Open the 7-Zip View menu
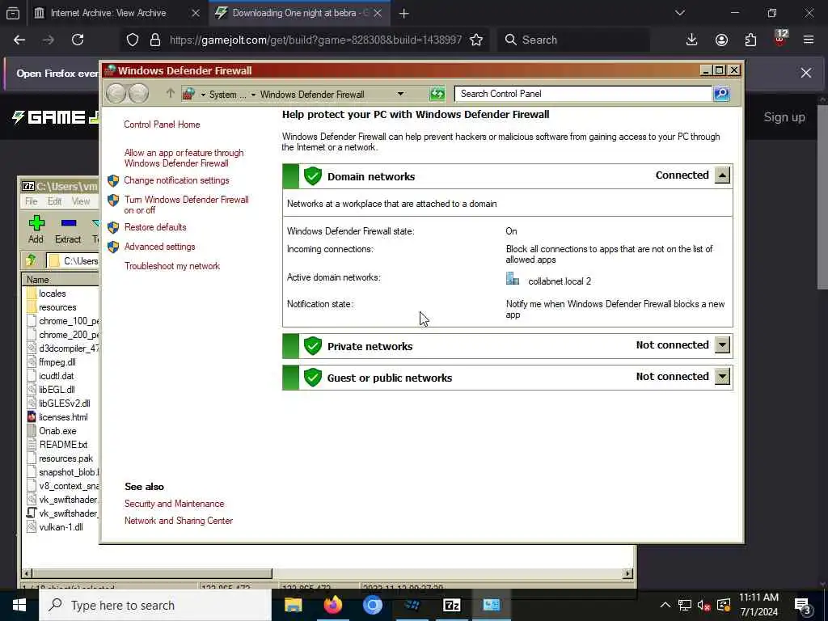This screenshot has width=828, height=621. pyautogui.click(x=81, y=201)
